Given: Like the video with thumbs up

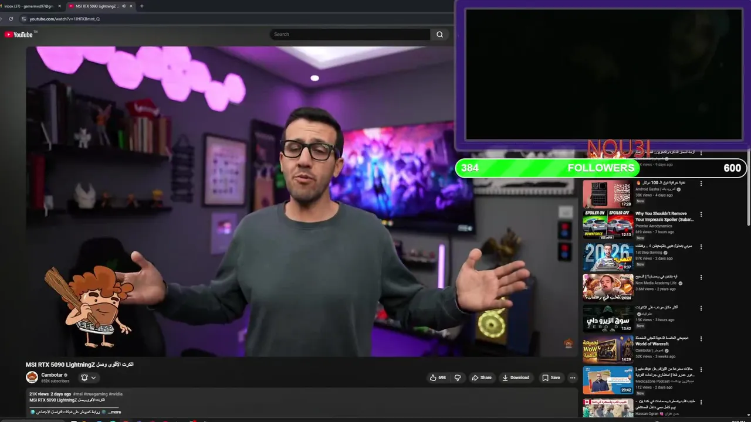Looking at the screenshot, I should click(x=438, y=378).
